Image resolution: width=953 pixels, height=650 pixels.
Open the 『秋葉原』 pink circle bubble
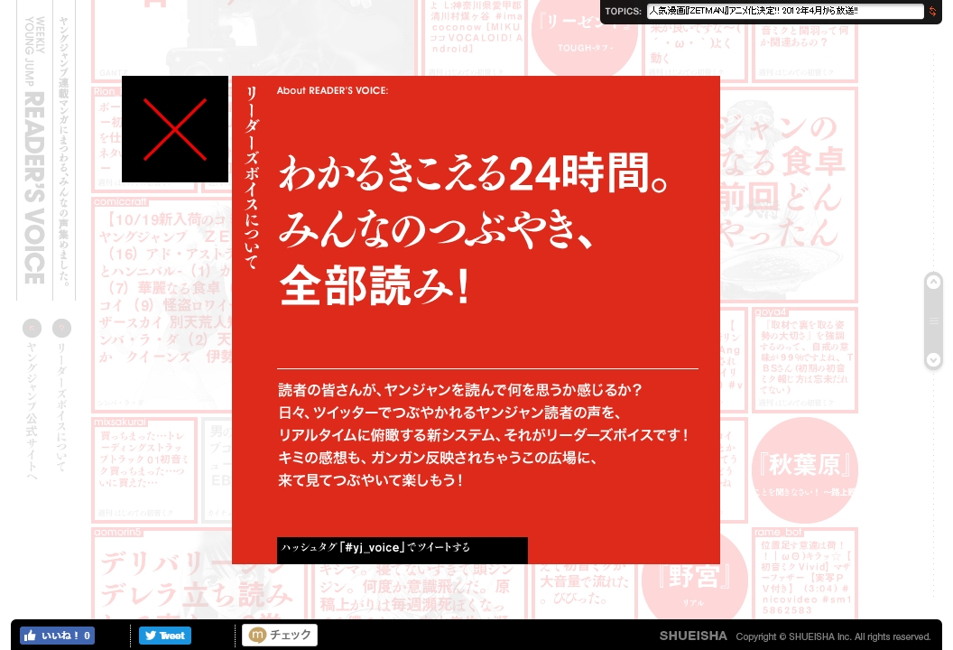click(805, 468)
